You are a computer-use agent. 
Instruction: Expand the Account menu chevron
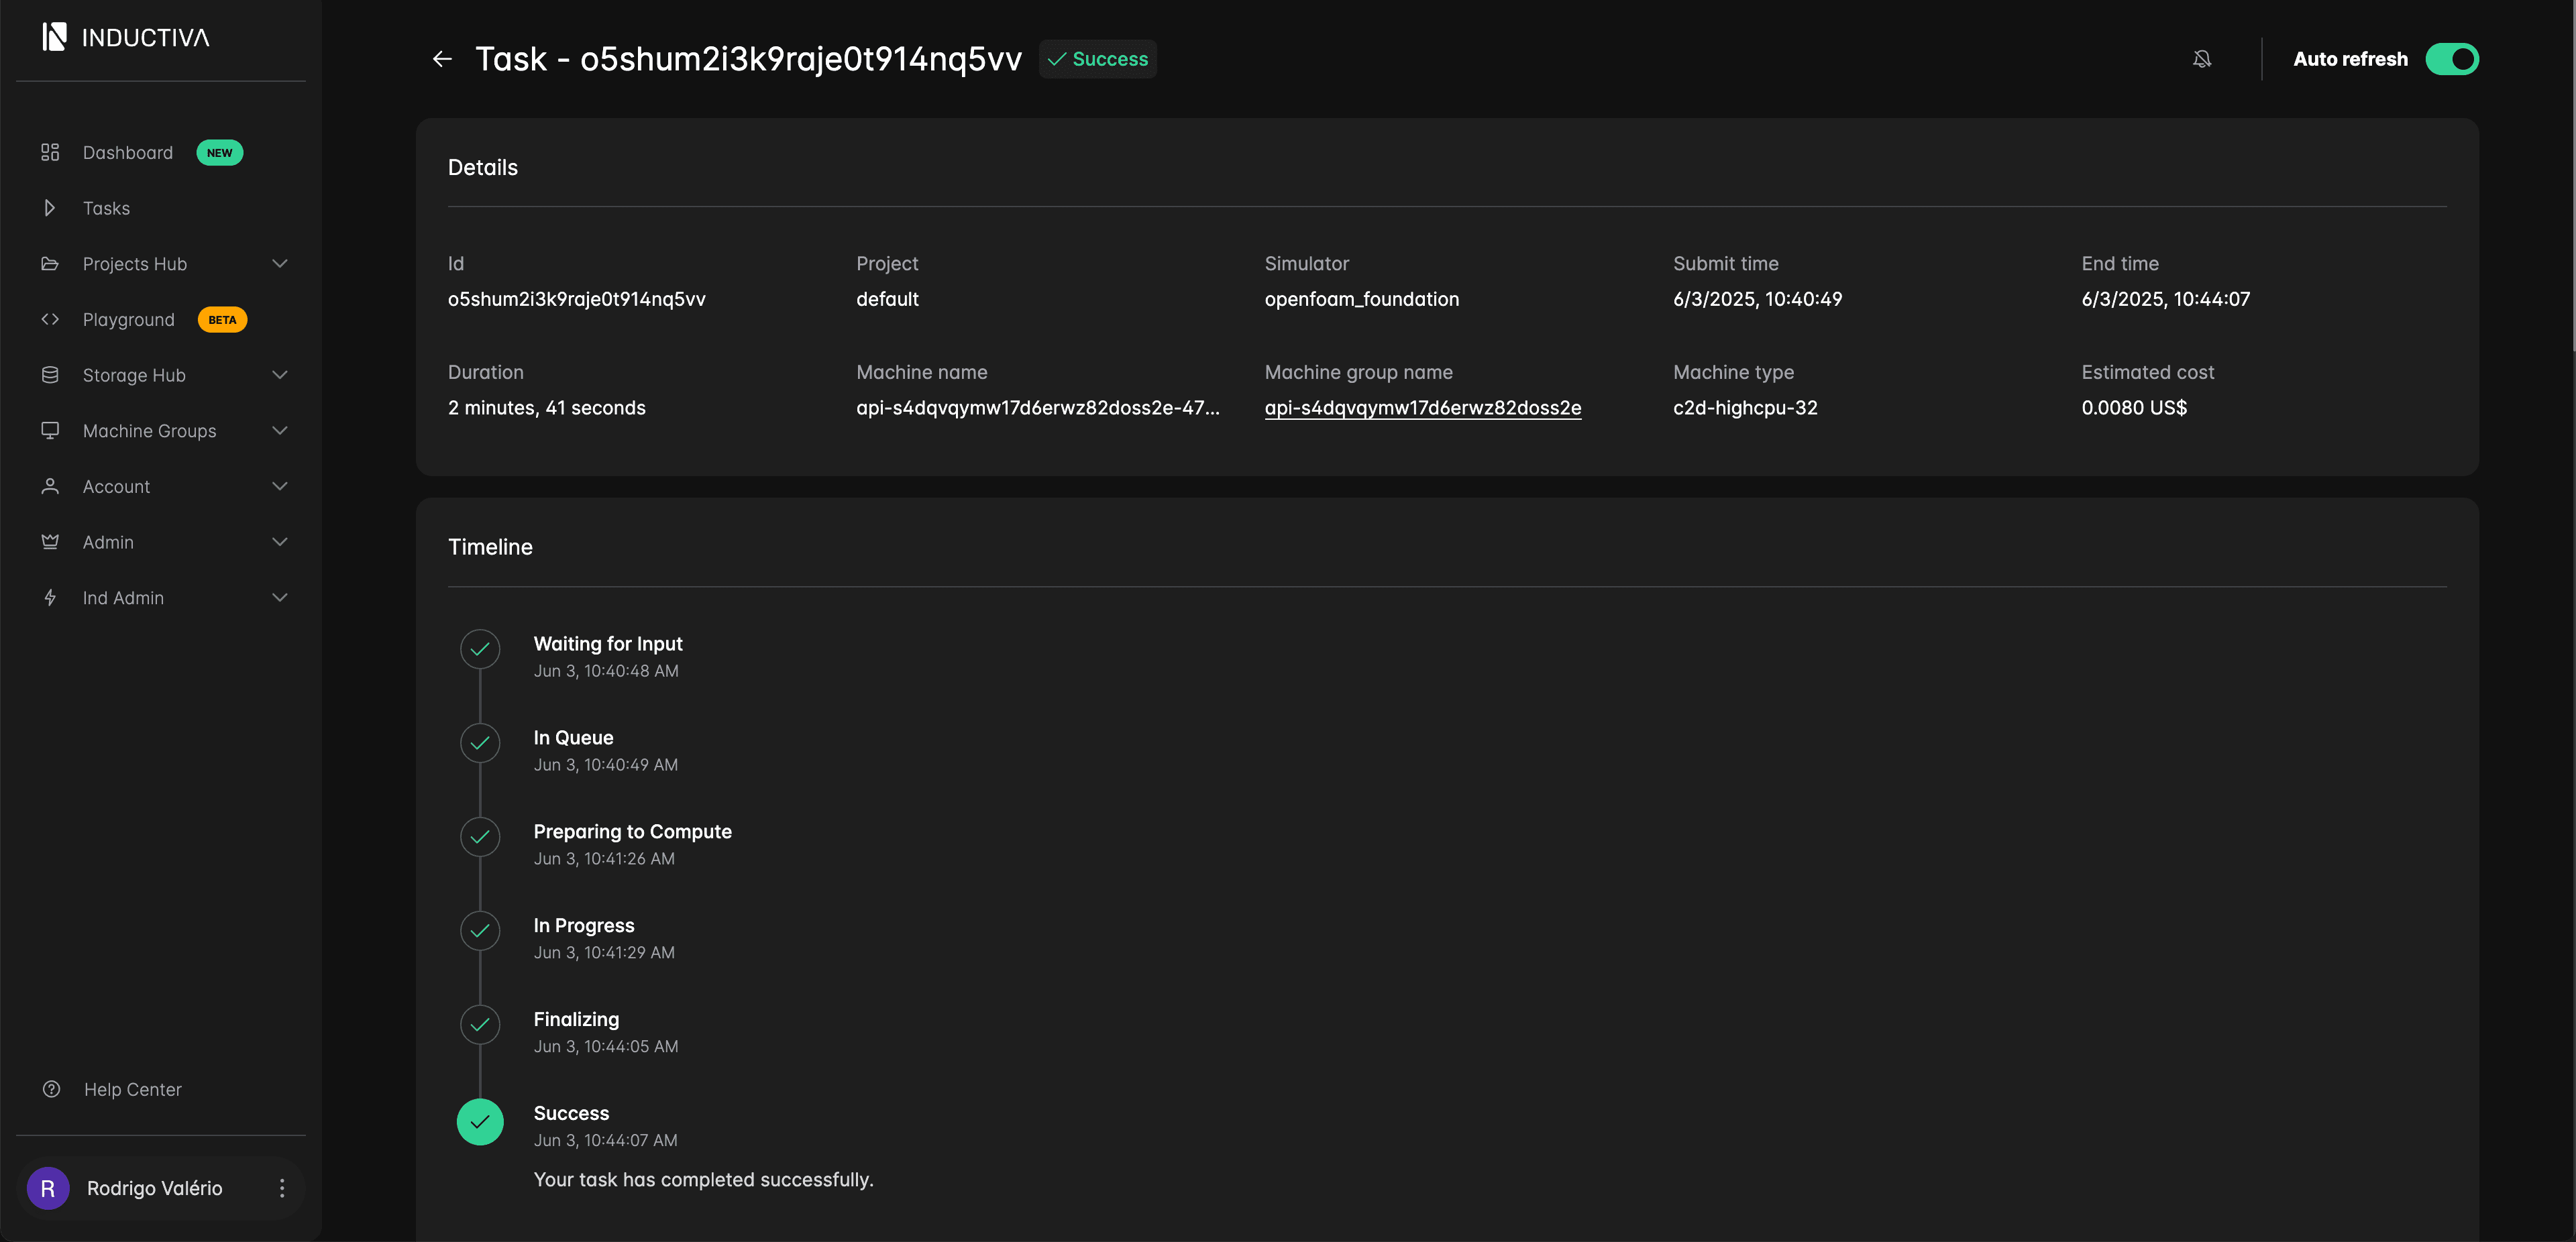280,486
